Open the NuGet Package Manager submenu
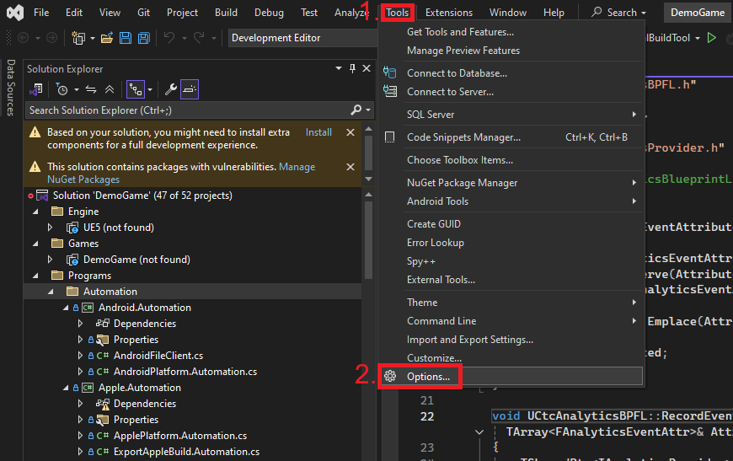 tap(463, 183)
